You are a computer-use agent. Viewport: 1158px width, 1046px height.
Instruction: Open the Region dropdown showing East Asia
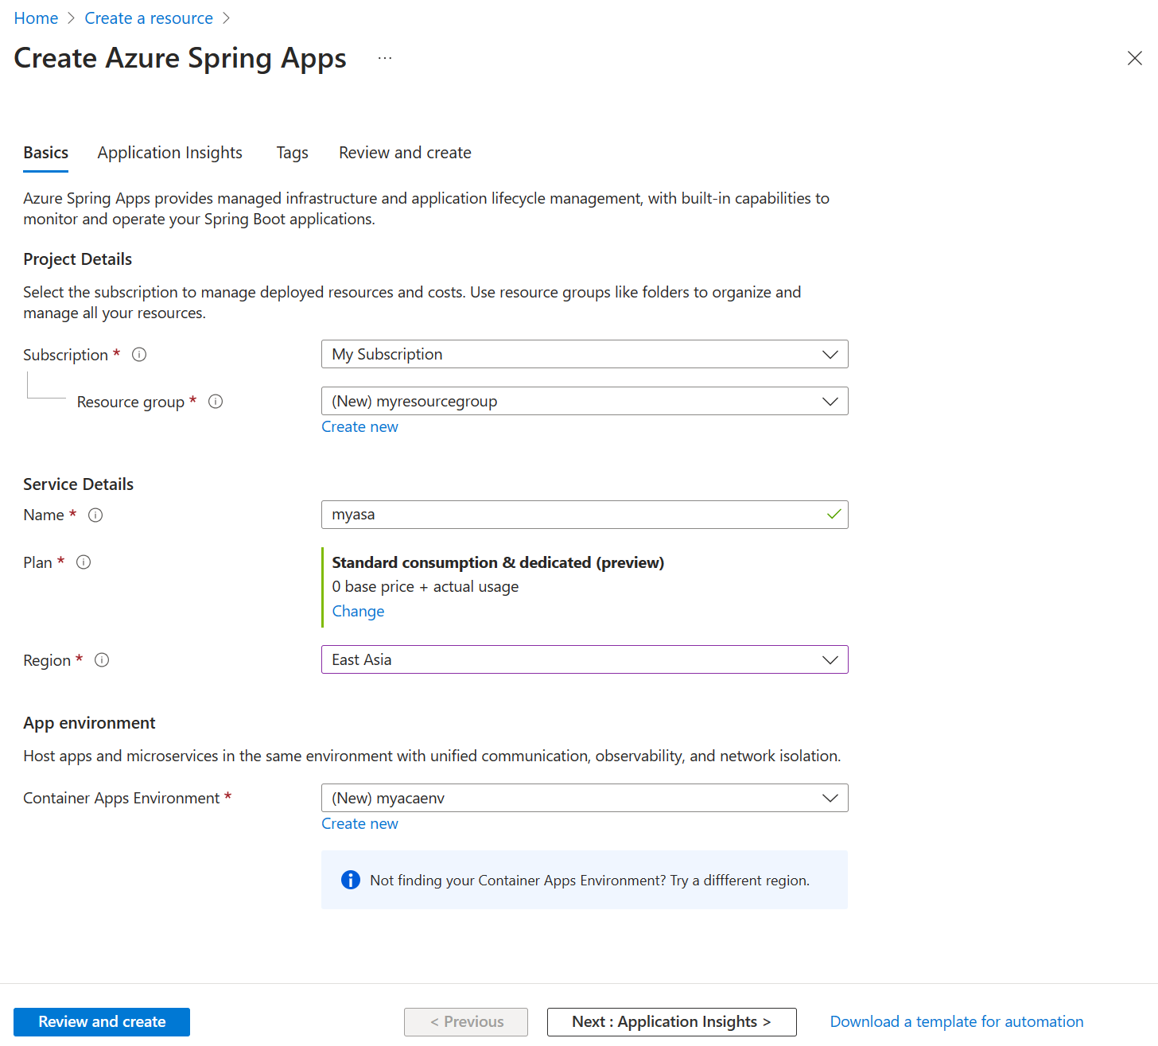coord(584,659)
